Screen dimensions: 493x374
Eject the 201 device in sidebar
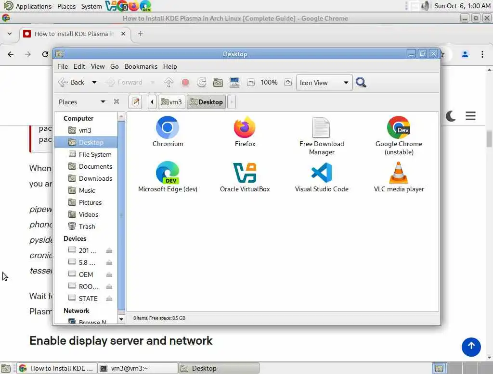tap(109, 250)
